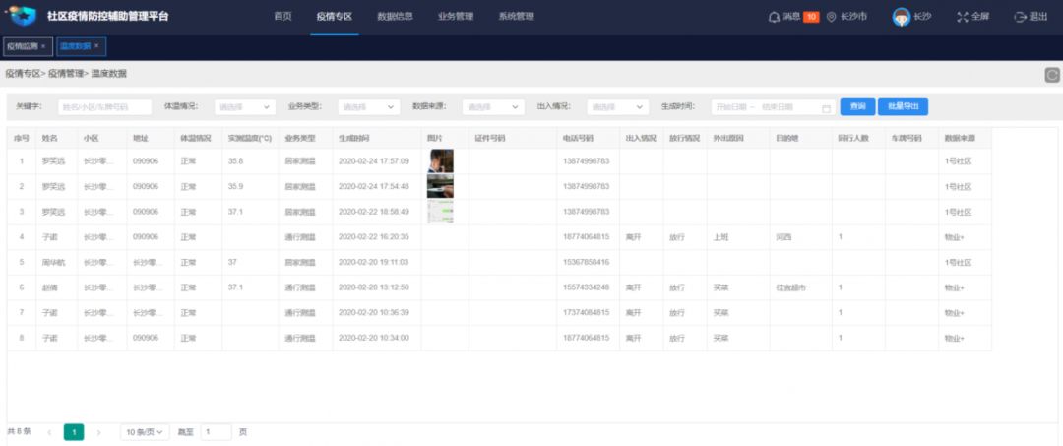Open the calendar icon in date range
1063x446 pixels.
(826, 107)
